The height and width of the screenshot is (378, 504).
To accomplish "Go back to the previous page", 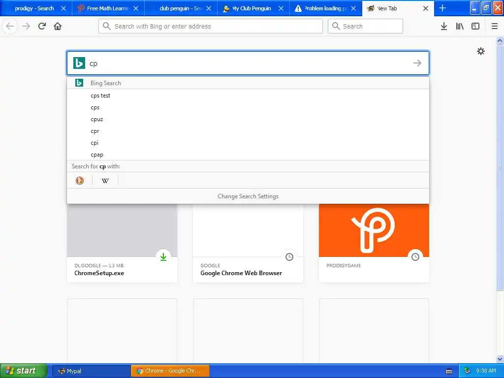I will [10, 26].
